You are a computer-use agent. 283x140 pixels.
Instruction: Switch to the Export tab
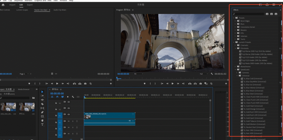30,5
